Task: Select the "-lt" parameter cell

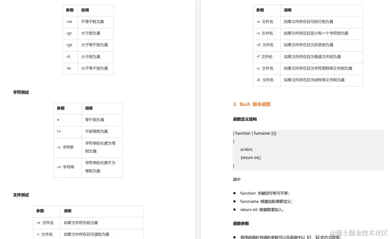Action: [69, 57]
